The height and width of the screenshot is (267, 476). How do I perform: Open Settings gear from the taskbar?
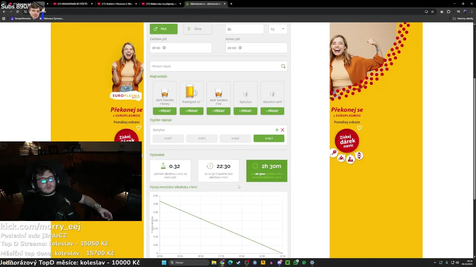(312, 263)
